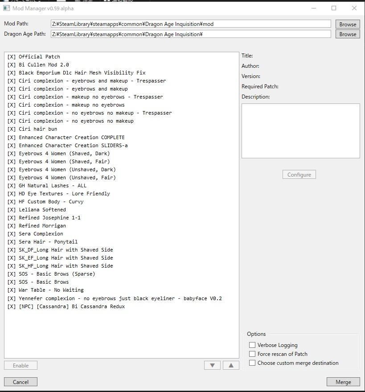Select HD Eye Textures - Lore Friendly

point(58,194)
